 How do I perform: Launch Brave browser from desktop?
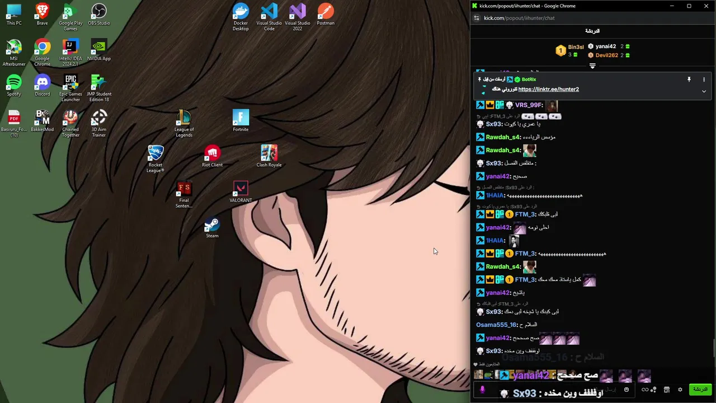click(42, 15)
